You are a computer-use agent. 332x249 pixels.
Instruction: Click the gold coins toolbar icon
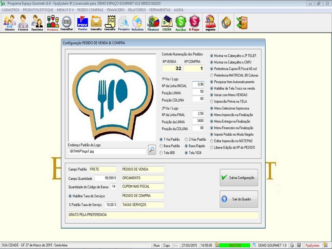(226, 22)
